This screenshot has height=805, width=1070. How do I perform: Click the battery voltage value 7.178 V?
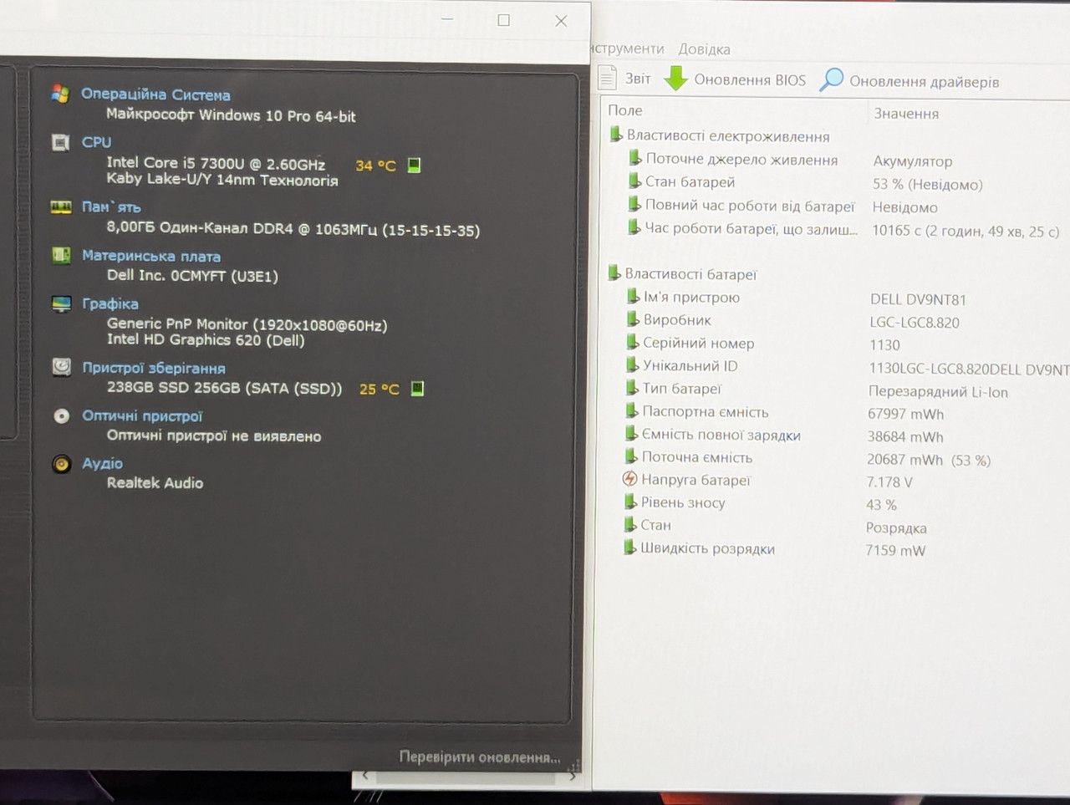tap(889, 482)
